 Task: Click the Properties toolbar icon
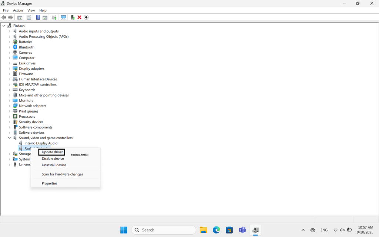(29, 17)
